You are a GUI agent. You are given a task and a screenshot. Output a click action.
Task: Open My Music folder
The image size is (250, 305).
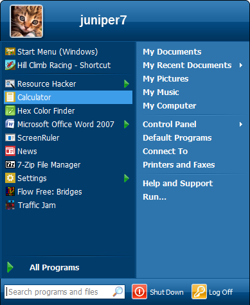[161, 92]
